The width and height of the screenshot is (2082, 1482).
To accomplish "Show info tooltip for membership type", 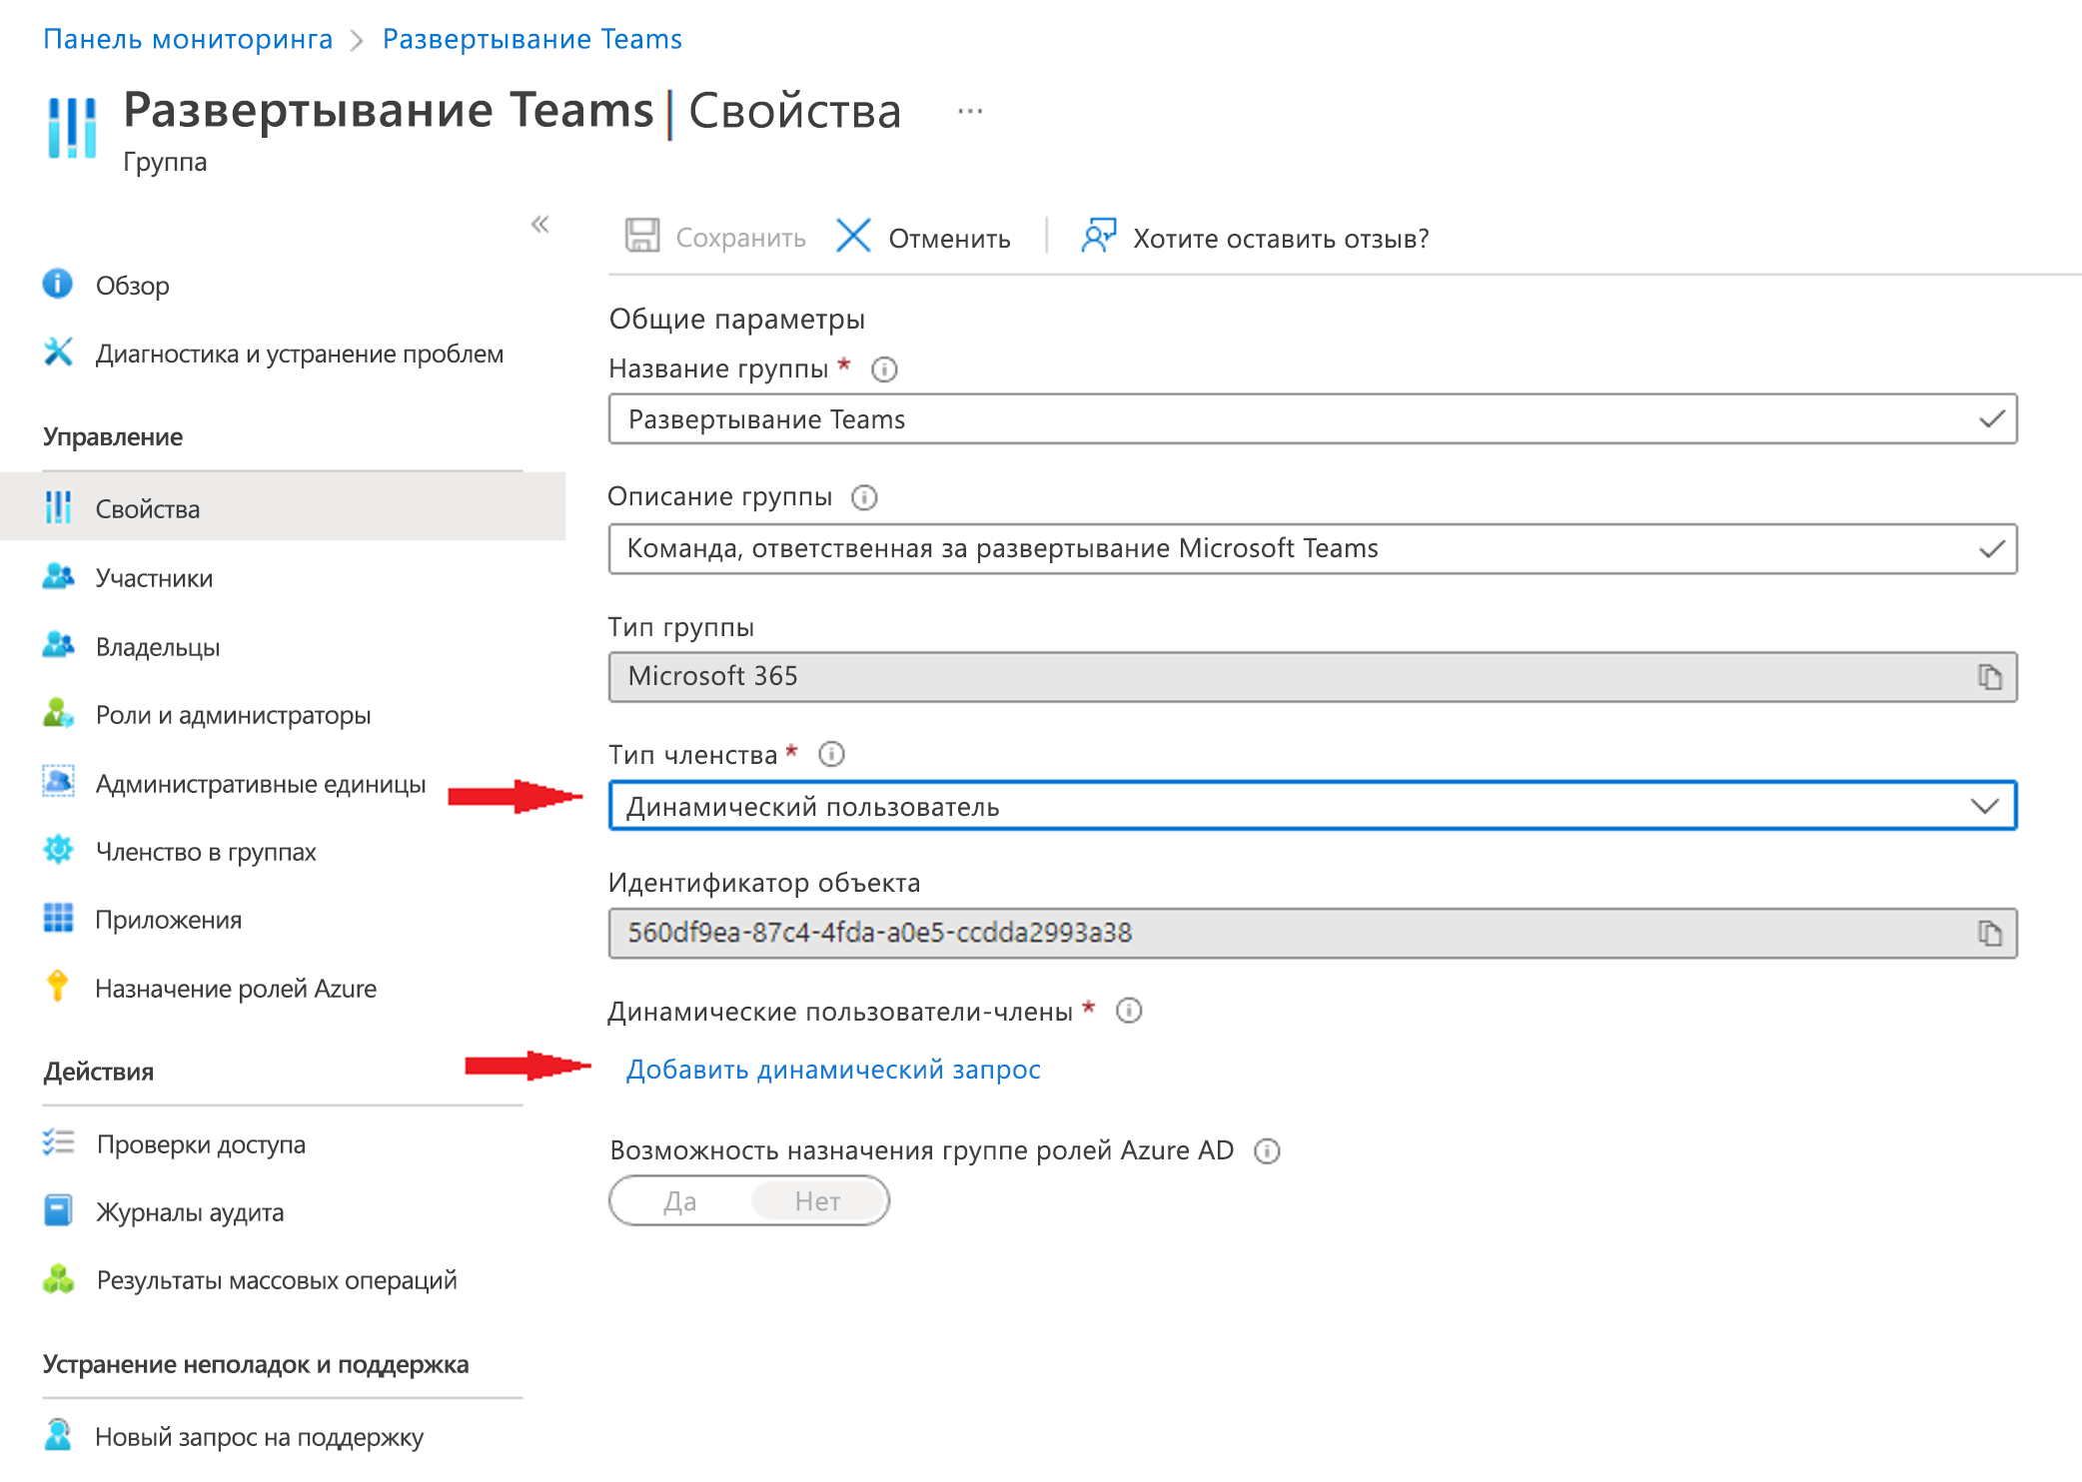I will 831,754.
